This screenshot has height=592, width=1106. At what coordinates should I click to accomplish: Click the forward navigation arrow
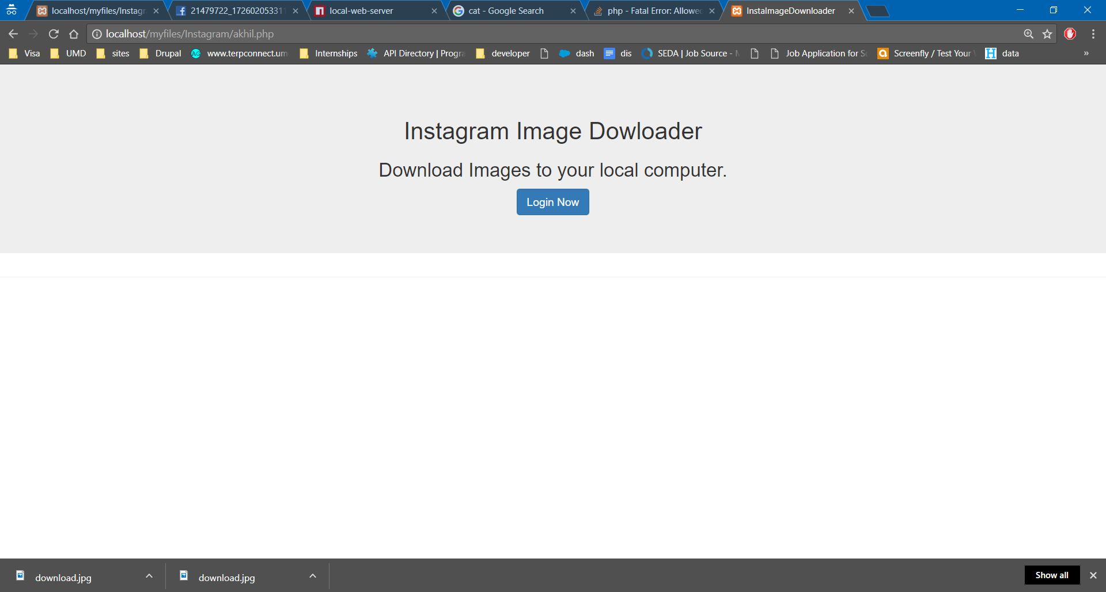point(33,34)
